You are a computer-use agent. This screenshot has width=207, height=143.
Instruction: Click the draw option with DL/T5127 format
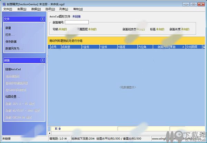tap(23, 110)
